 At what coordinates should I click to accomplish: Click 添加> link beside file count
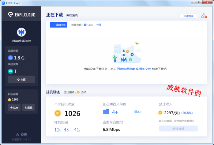click(138, 112)
